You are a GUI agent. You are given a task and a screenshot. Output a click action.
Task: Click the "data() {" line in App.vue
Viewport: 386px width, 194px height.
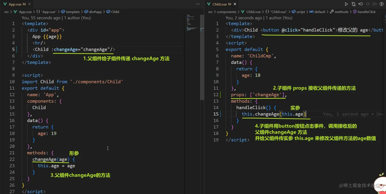click(x=38, y=120)
